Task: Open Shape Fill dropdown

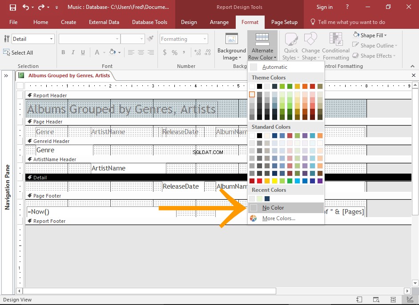Action: tap(370, 35)
